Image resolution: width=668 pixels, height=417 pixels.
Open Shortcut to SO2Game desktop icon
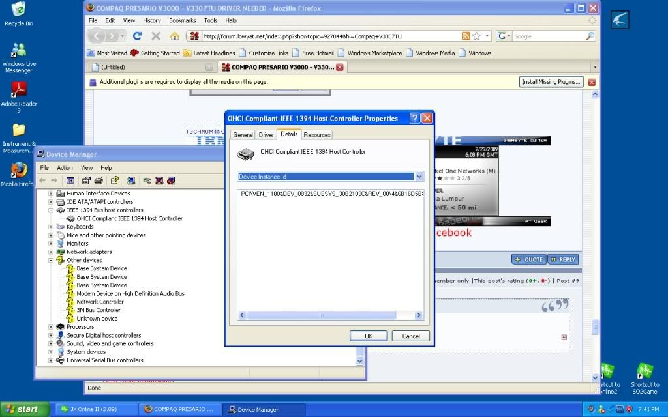tap(645, 379)
